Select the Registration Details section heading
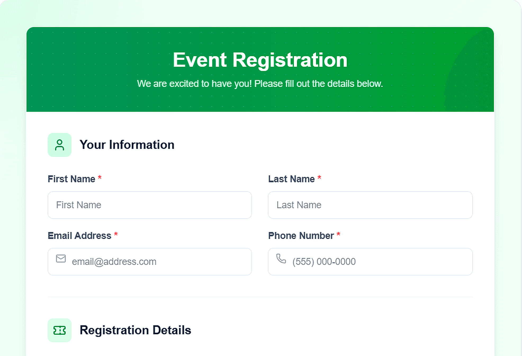 pos(136,330)
